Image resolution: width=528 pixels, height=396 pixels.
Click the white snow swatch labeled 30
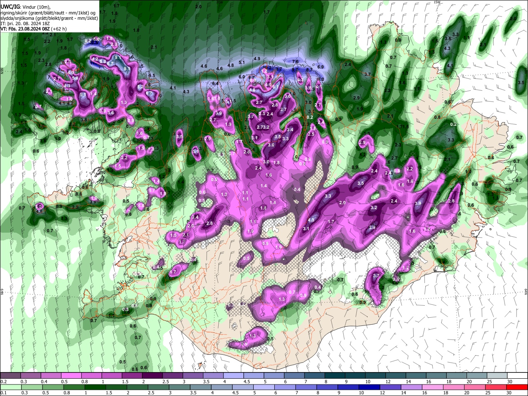click(x=516, y=376)
